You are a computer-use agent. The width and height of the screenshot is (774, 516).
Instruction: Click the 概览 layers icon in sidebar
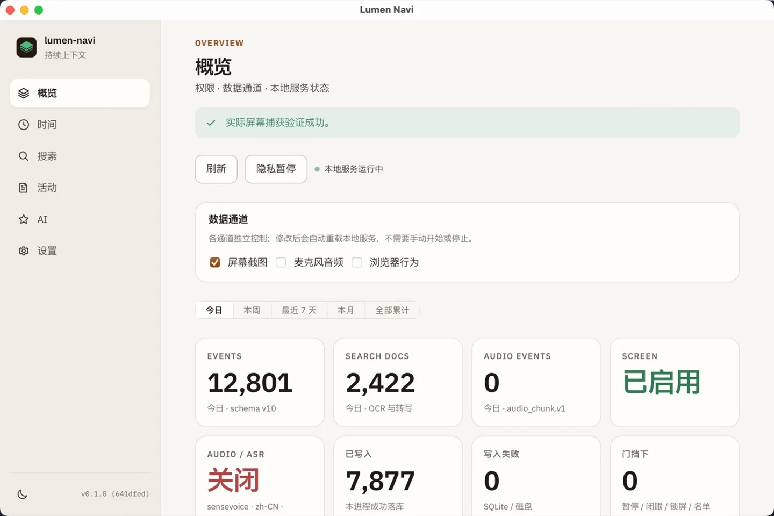tap(24, 93)
